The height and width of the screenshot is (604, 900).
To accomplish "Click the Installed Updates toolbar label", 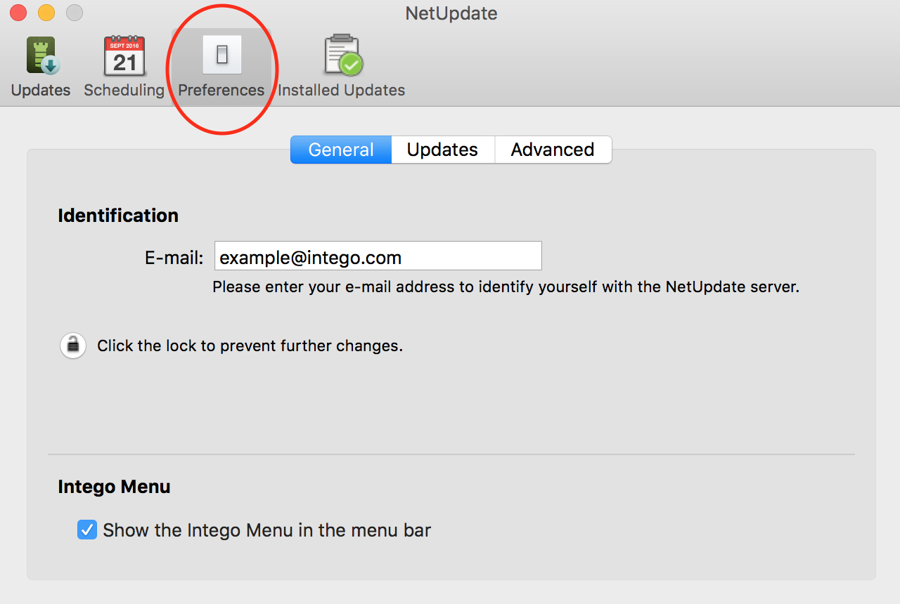I will pos(342,90).
